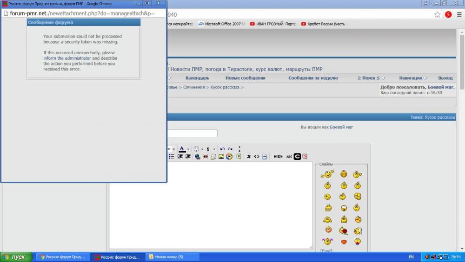Click the insert hyperlink globe icon
465x262 pixels.
(x=198, y=157)
